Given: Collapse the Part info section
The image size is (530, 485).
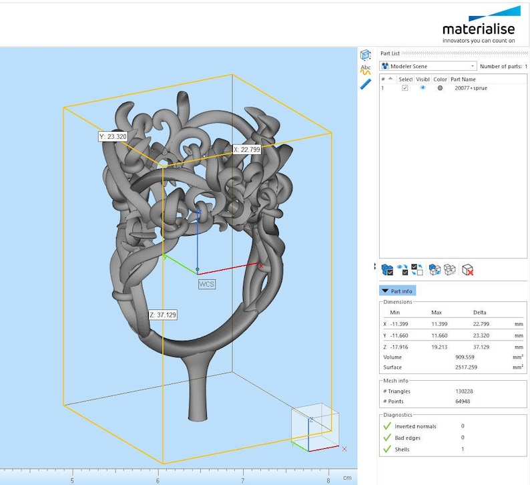Looking at the screenshot, I should (397, 291).
